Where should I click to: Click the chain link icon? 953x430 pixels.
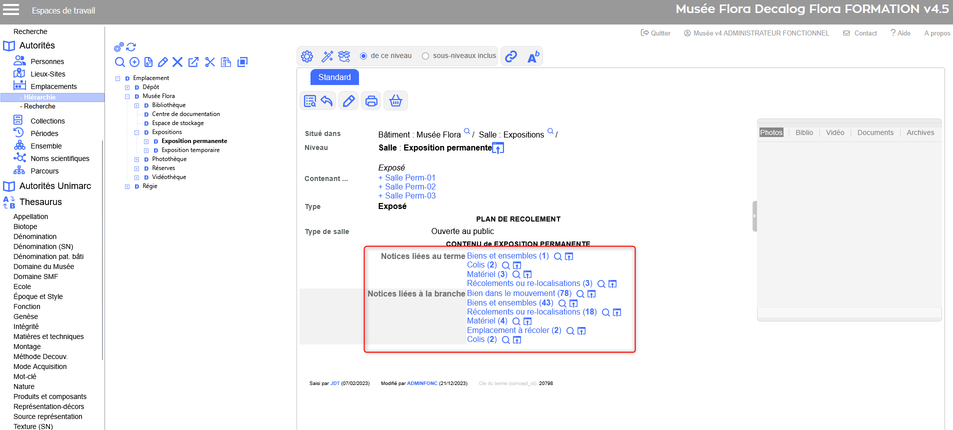(511, 56)
